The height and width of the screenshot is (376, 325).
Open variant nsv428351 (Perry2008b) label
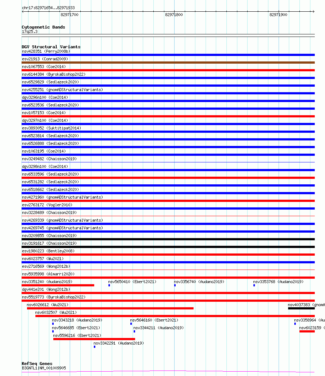[x=46, y=51]
